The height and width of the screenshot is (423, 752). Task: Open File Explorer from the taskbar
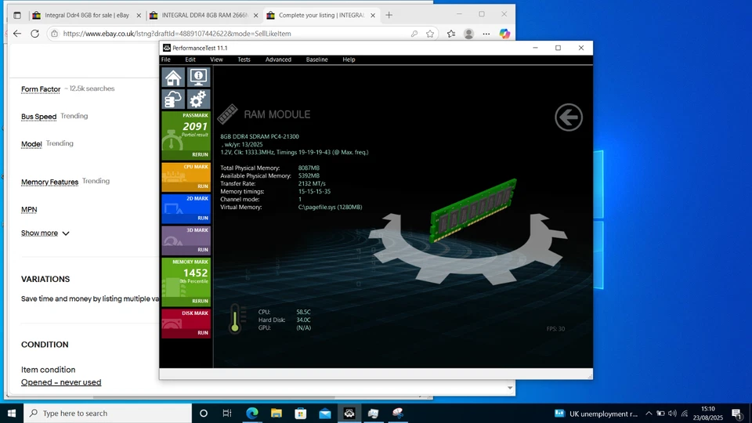coord(277,413)
